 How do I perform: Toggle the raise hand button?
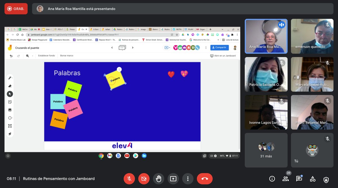click(x=159, y=179)
